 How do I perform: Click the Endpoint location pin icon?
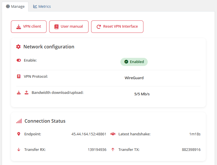(19, 134)
